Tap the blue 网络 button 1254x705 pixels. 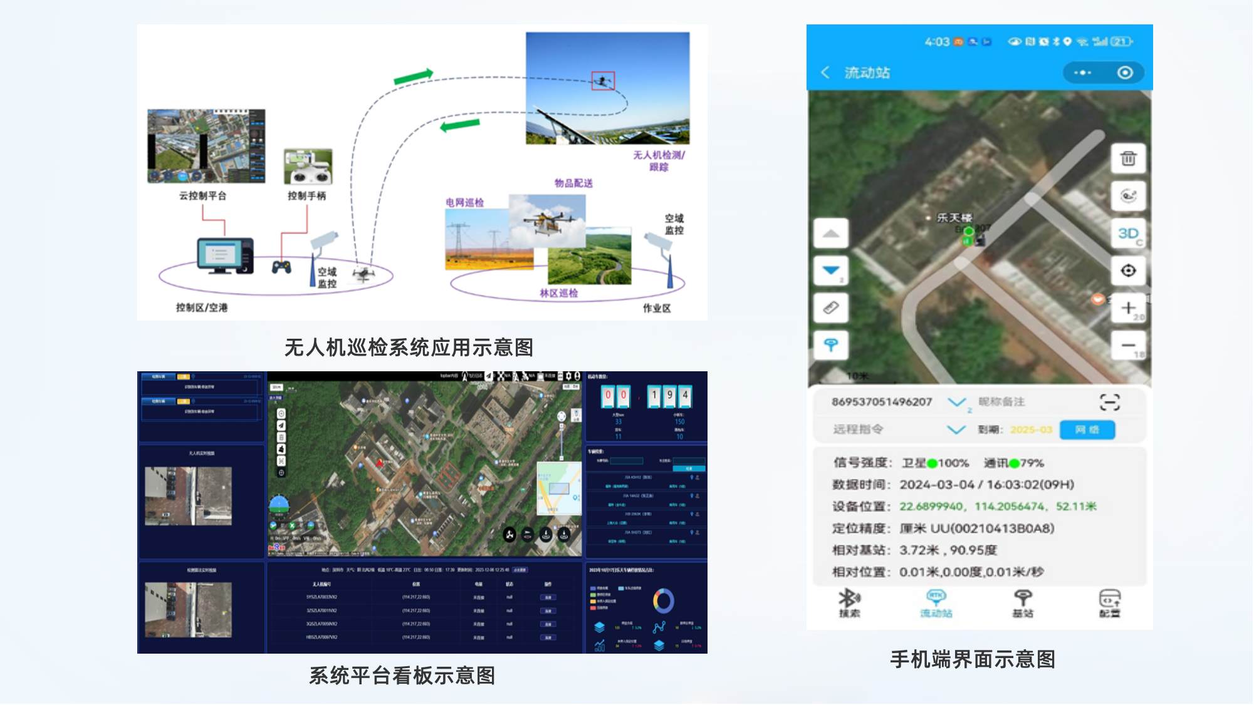[x=1087, y=430]
